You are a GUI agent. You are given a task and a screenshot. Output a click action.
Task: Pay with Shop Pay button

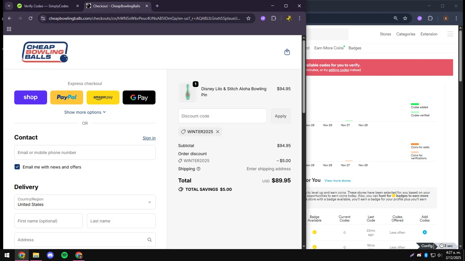(31, 97)
